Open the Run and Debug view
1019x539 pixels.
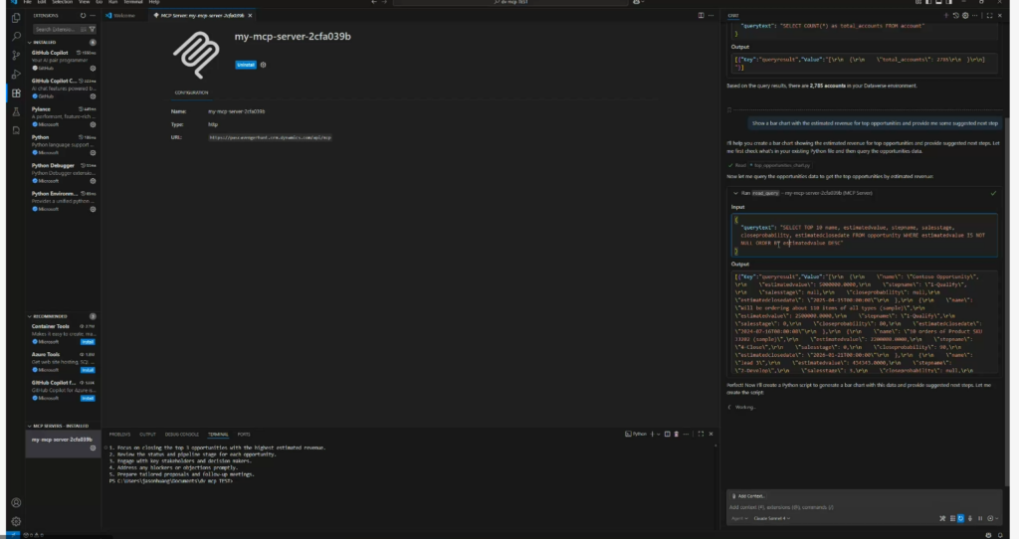[16, 75]
